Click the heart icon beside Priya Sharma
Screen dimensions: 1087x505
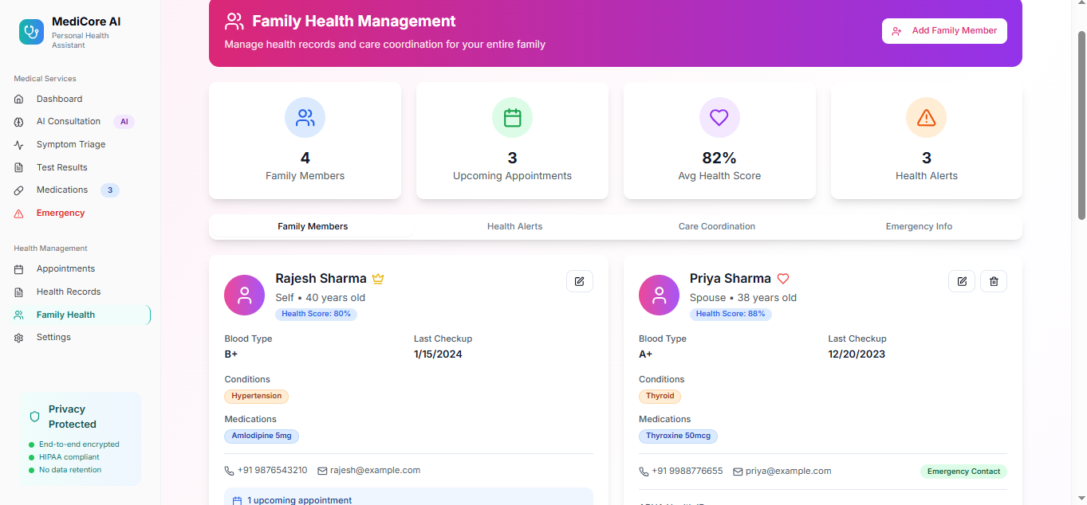tap(783, 279)
